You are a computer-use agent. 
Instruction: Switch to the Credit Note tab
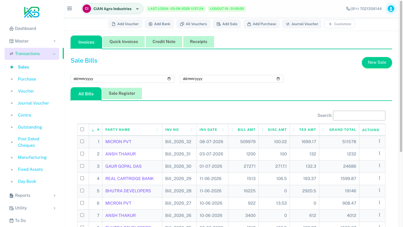pos(164,42)
